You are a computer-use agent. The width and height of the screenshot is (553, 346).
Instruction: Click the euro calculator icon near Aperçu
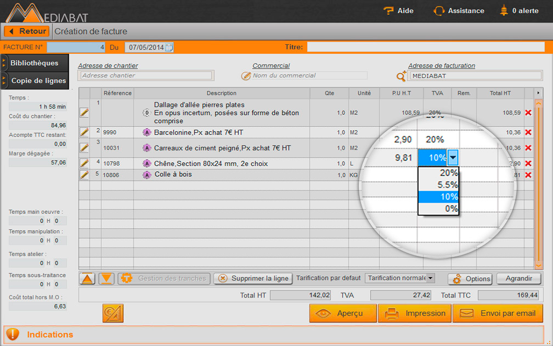pyautogui.click(x=113, y=313)
